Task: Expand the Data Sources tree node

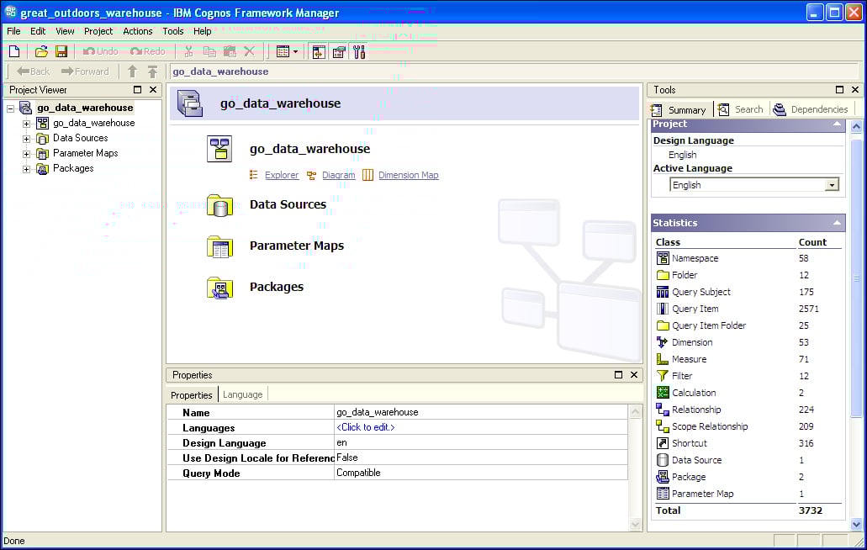Action: point(26,139)
